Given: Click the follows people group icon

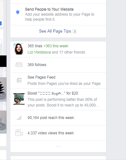Looking at the screenshot, I should [x=19, y=65].
